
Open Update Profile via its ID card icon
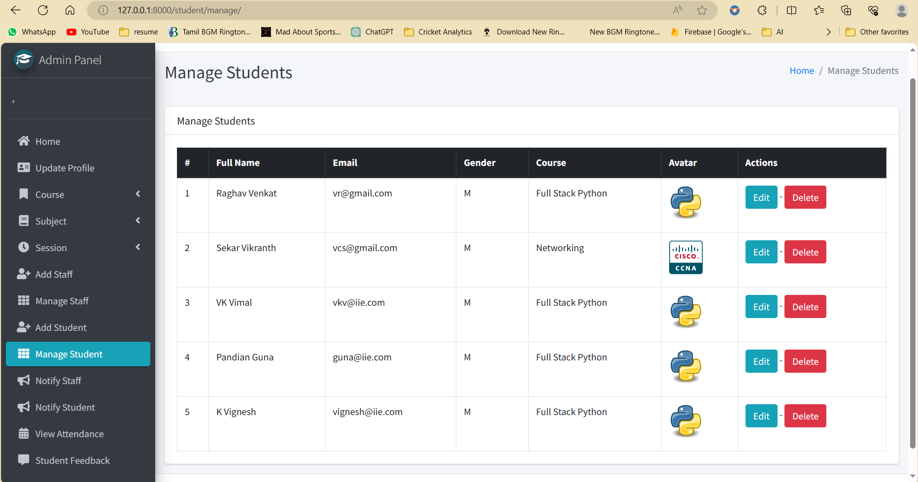click(x=24, y=167)
